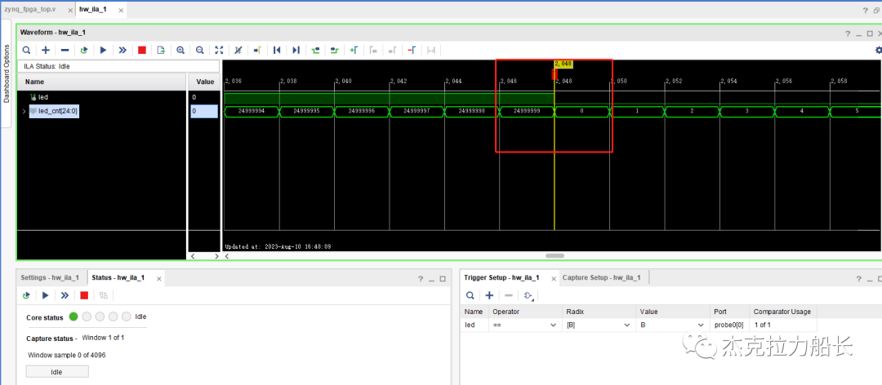The image size is (882, 385).
Task: Select the Trigger Setup - hw_ila_1 tab
Action: click(501, 277)
